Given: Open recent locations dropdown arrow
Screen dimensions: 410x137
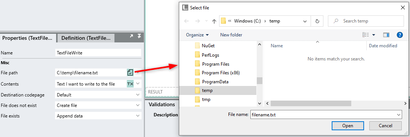Looking at the screenshot, I should click(x=206, y=21).
